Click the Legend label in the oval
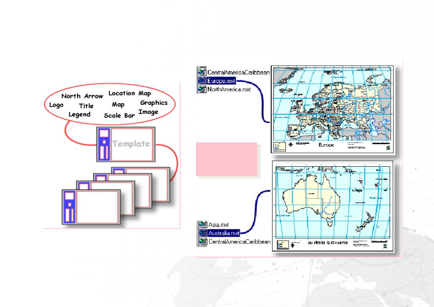The width and height of the screenshot is (434, 307). pyautogui.click(x=80, y=114)
